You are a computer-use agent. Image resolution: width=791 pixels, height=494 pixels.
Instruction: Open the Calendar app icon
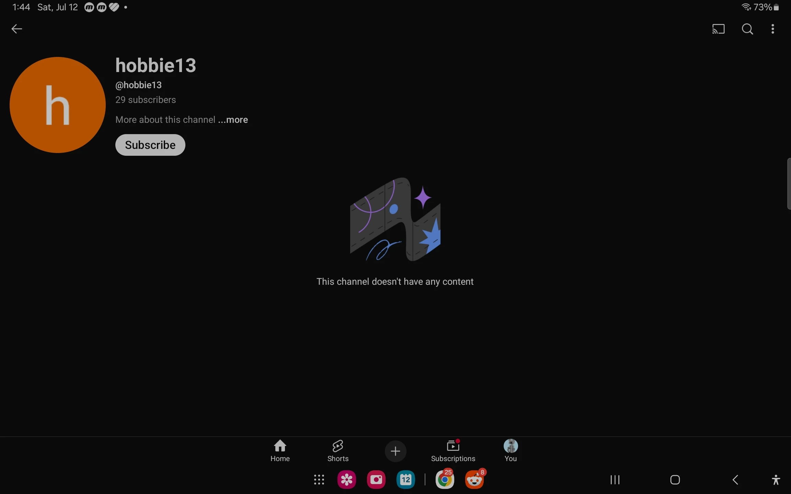pyautogui.click(x=405, y=480)
